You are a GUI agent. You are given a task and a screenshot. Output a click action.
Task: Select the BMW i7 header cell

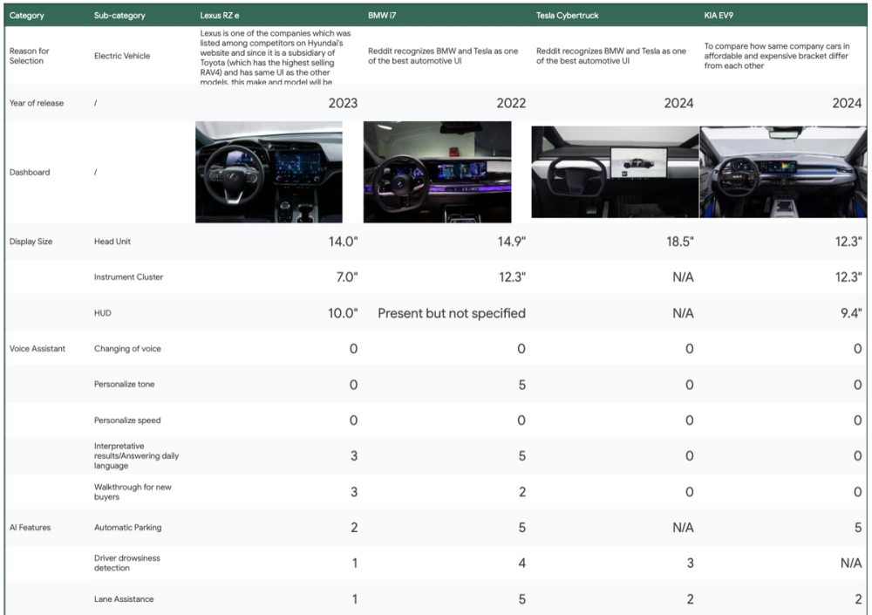382,16
